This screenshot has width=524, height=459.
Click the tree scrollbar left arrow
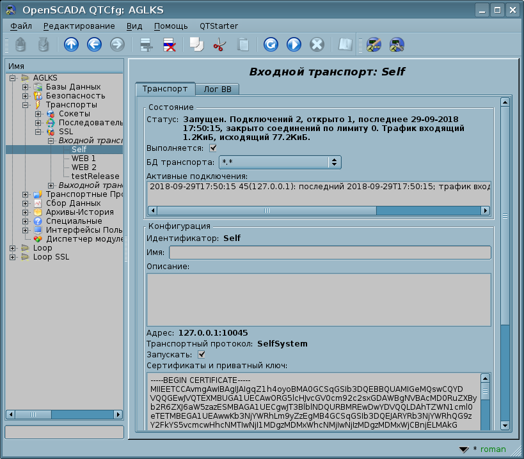pos(11,415)
